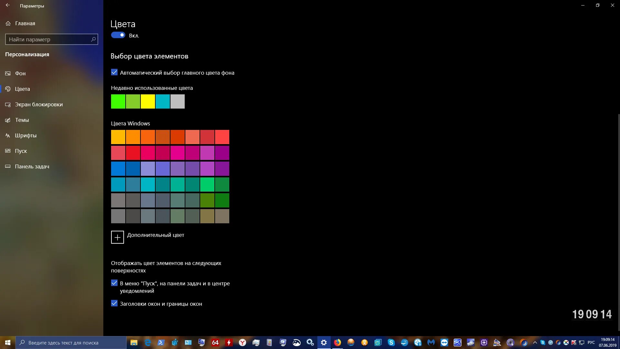Uncheck Start menu, taskbar color checkbox

[114, 283]
